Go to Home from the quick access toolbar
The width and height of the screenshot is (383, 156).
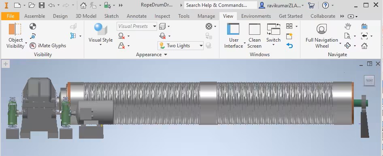pos(83,5)
